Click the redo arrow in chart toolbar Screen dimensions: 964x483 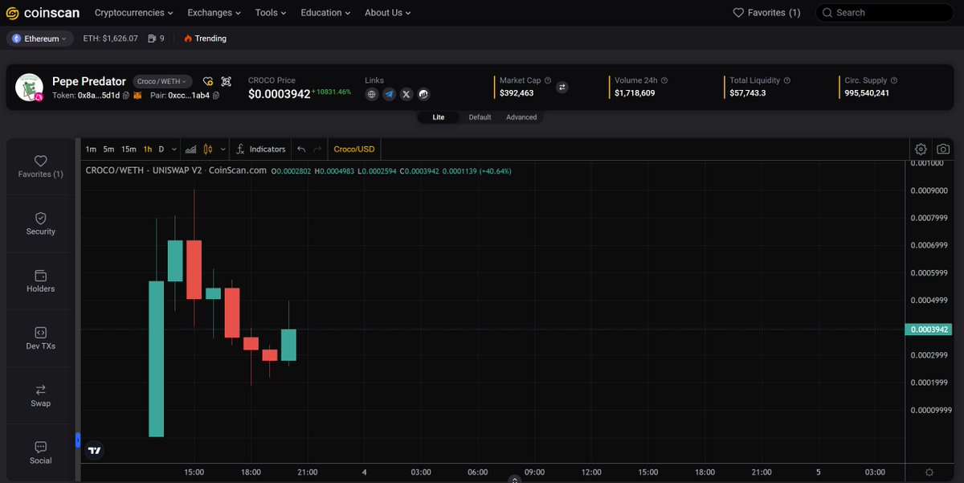318,149
